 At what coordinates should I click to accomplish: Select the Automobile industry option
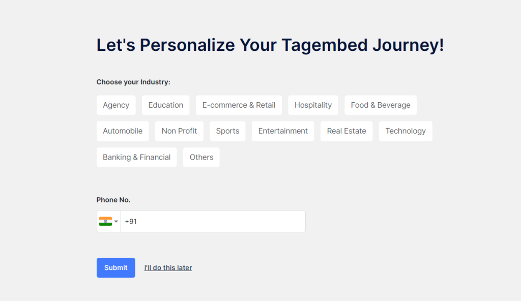[x=123, y=131]
